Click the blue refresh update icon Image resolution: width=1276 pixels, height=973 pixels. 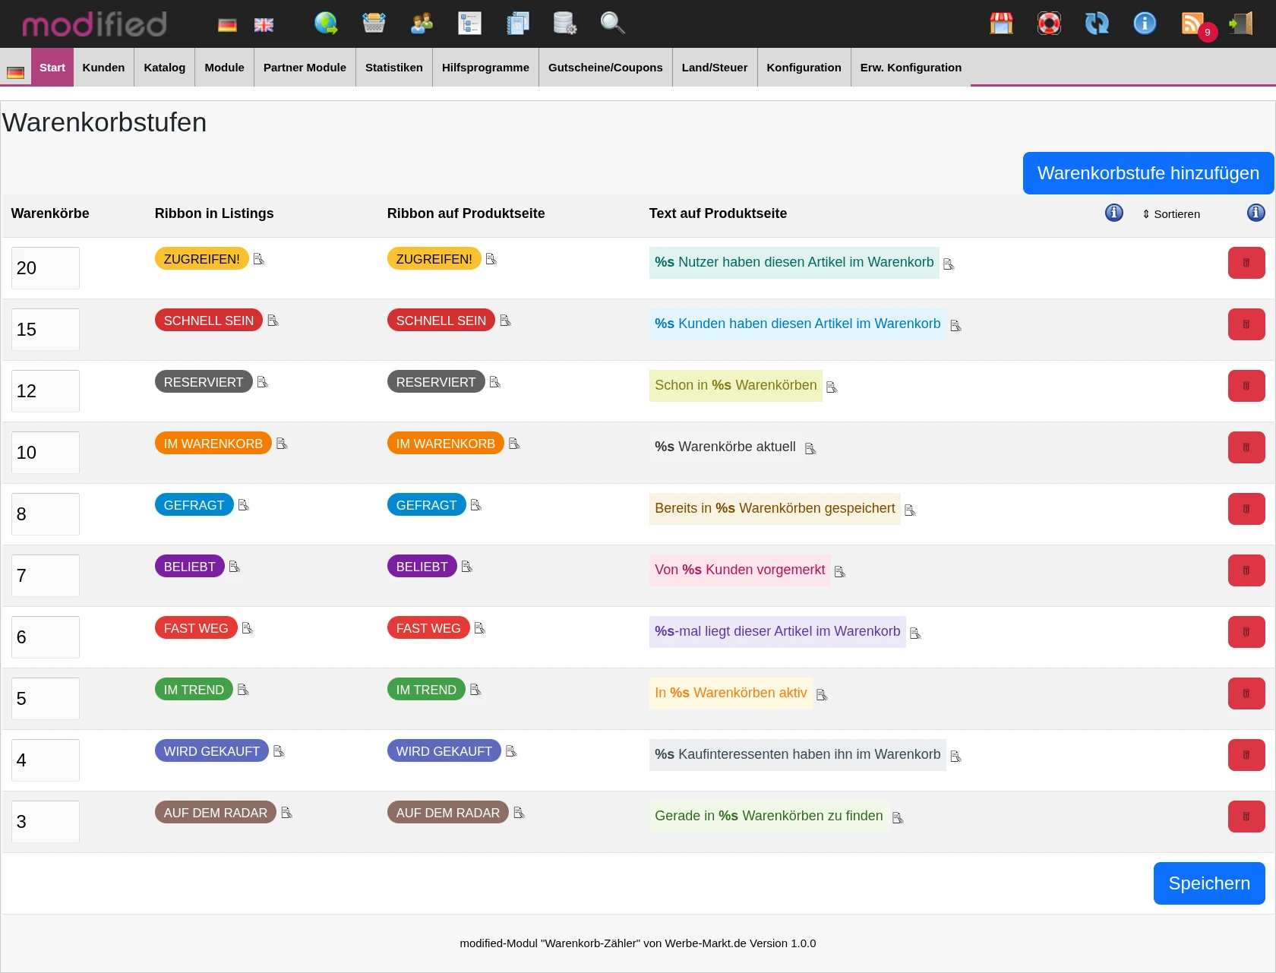click(1097, 24)
